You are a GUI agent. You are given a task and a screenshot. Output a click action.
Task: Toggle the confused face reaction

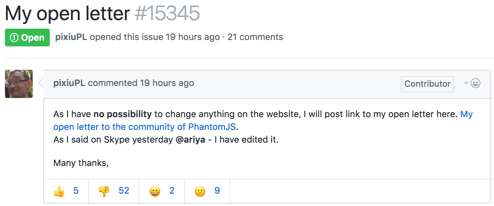207,191
